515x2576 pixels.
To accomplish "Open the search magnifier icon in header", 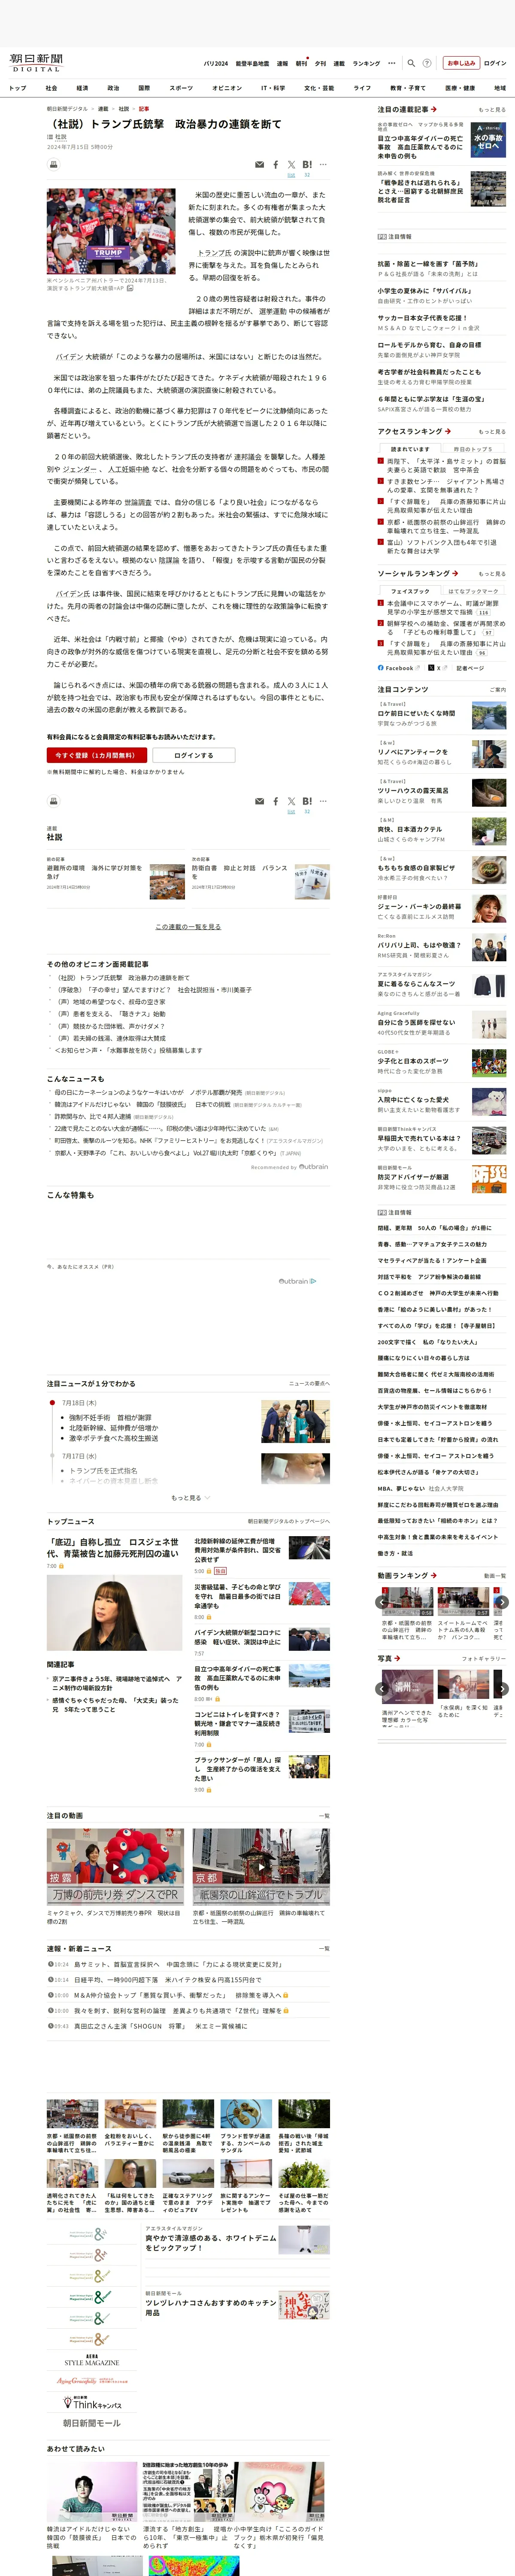I will click(x=412, y=63).
